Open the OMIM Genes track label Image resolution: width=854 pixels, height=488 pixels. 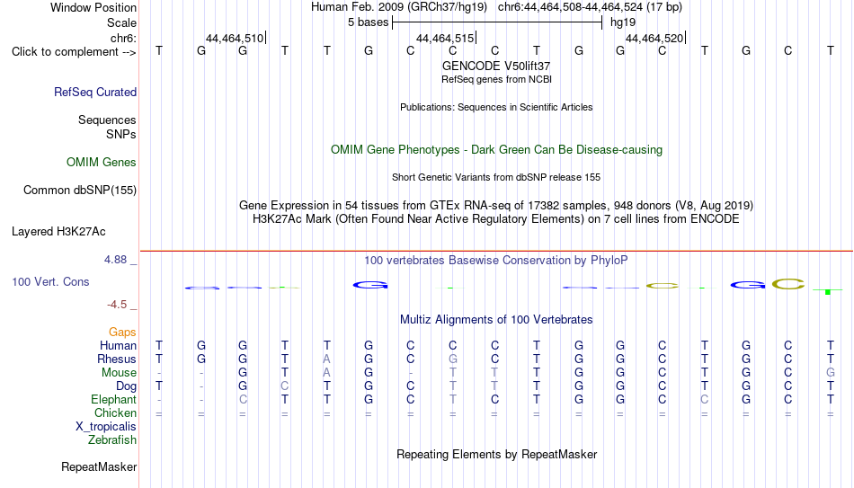click(102, 163)
